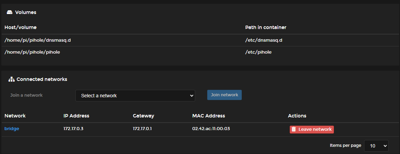Click the Connected networks sitemap icon

[x=12, y=80]
